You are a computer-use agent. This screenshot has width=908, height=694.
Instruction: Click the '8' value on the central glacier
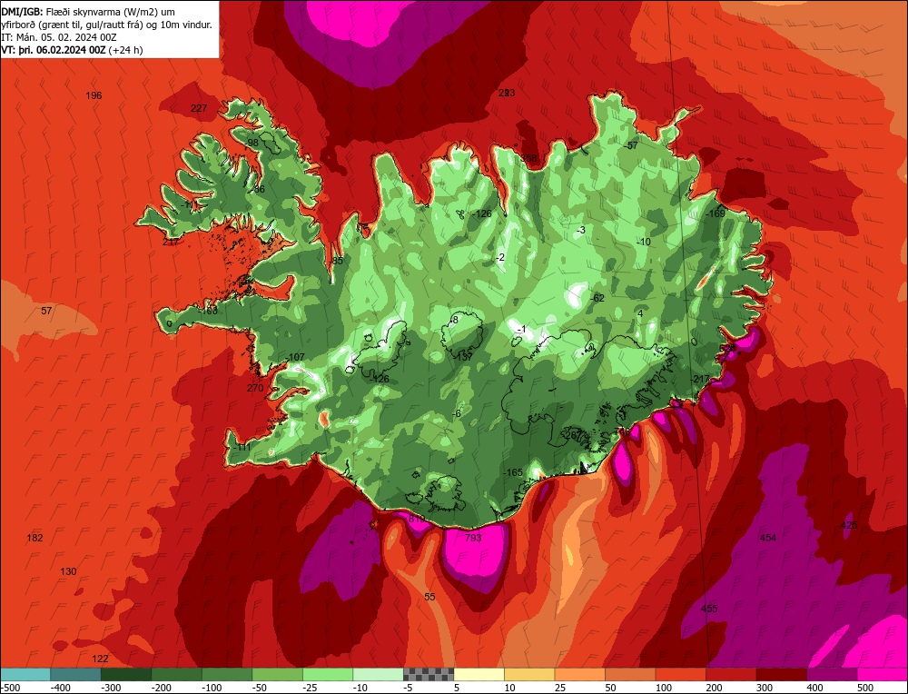pos(455,320)
